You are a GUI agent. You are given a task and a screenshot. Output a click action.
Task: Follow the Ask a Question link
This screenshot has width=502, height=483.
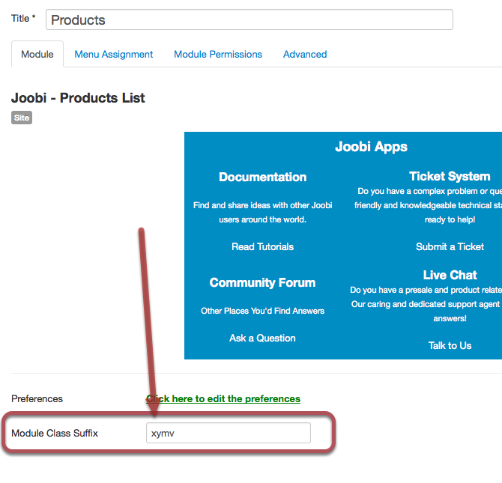[x=262, y=338]
